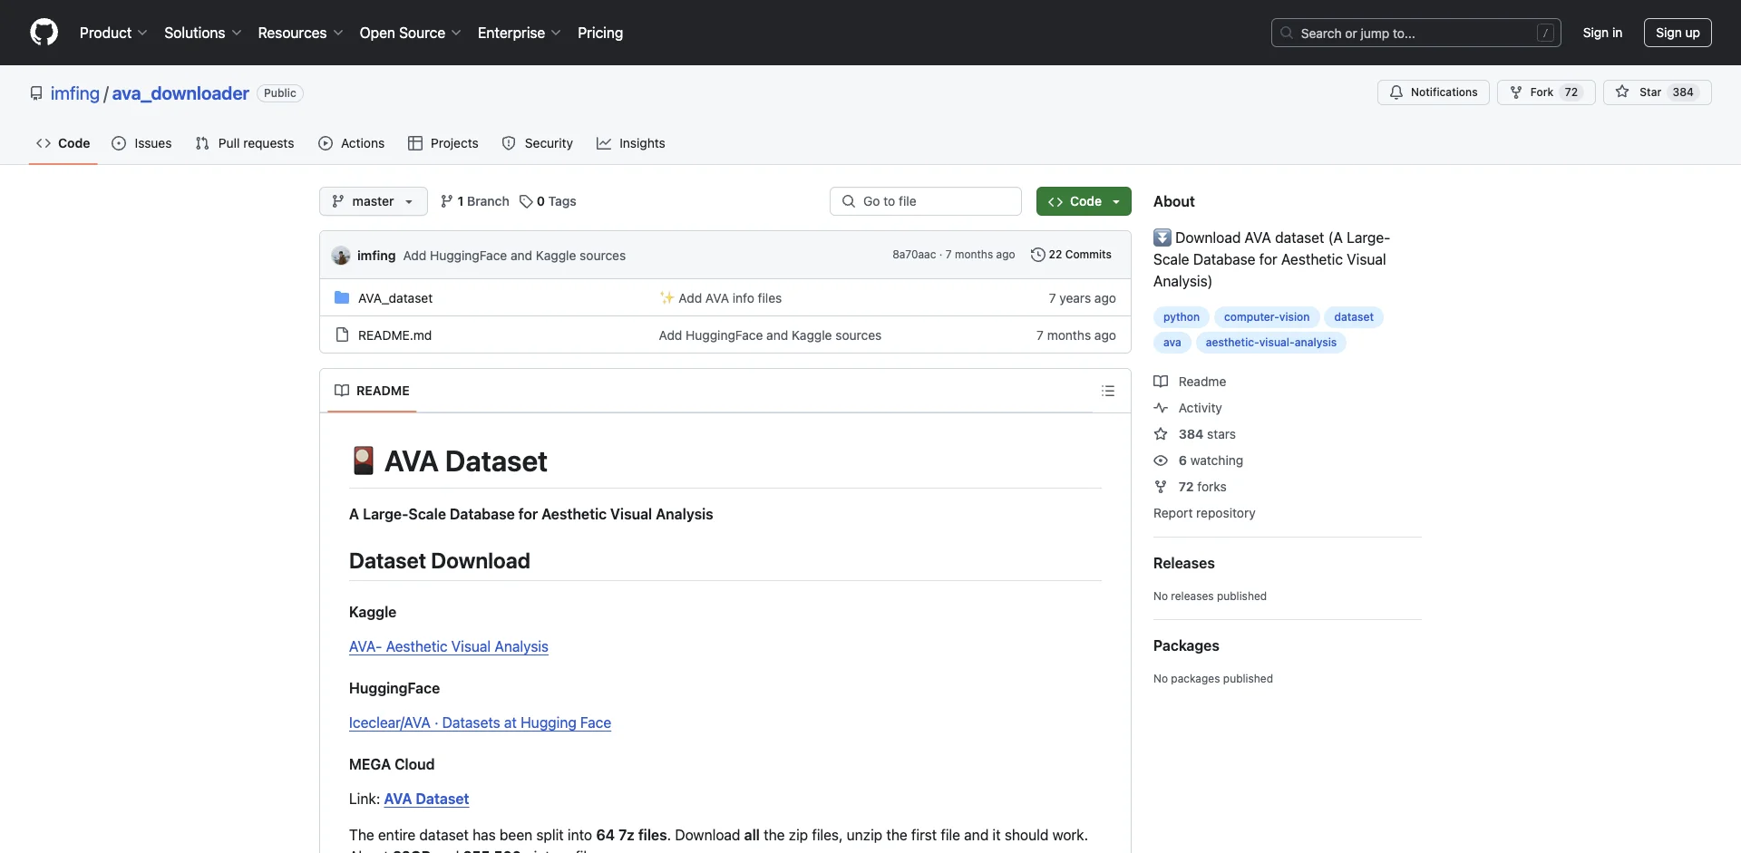Open the Open Source dropdown
Image resolution: width=1741 pixels, height=853 pixels.
410,33
